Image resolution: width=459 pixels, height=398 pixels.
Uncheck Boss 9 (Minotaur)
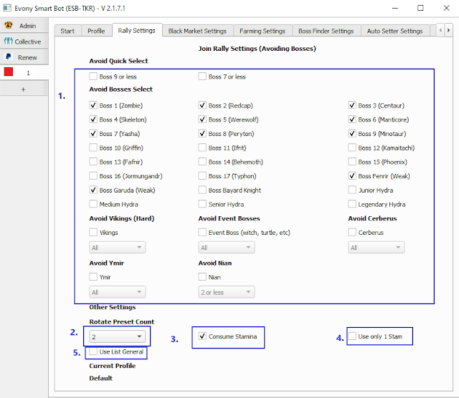pos(352,134)
